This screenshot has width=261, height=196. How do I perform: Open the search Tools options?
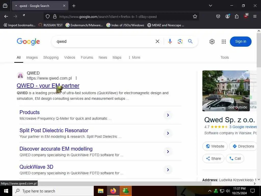[225, 57]
